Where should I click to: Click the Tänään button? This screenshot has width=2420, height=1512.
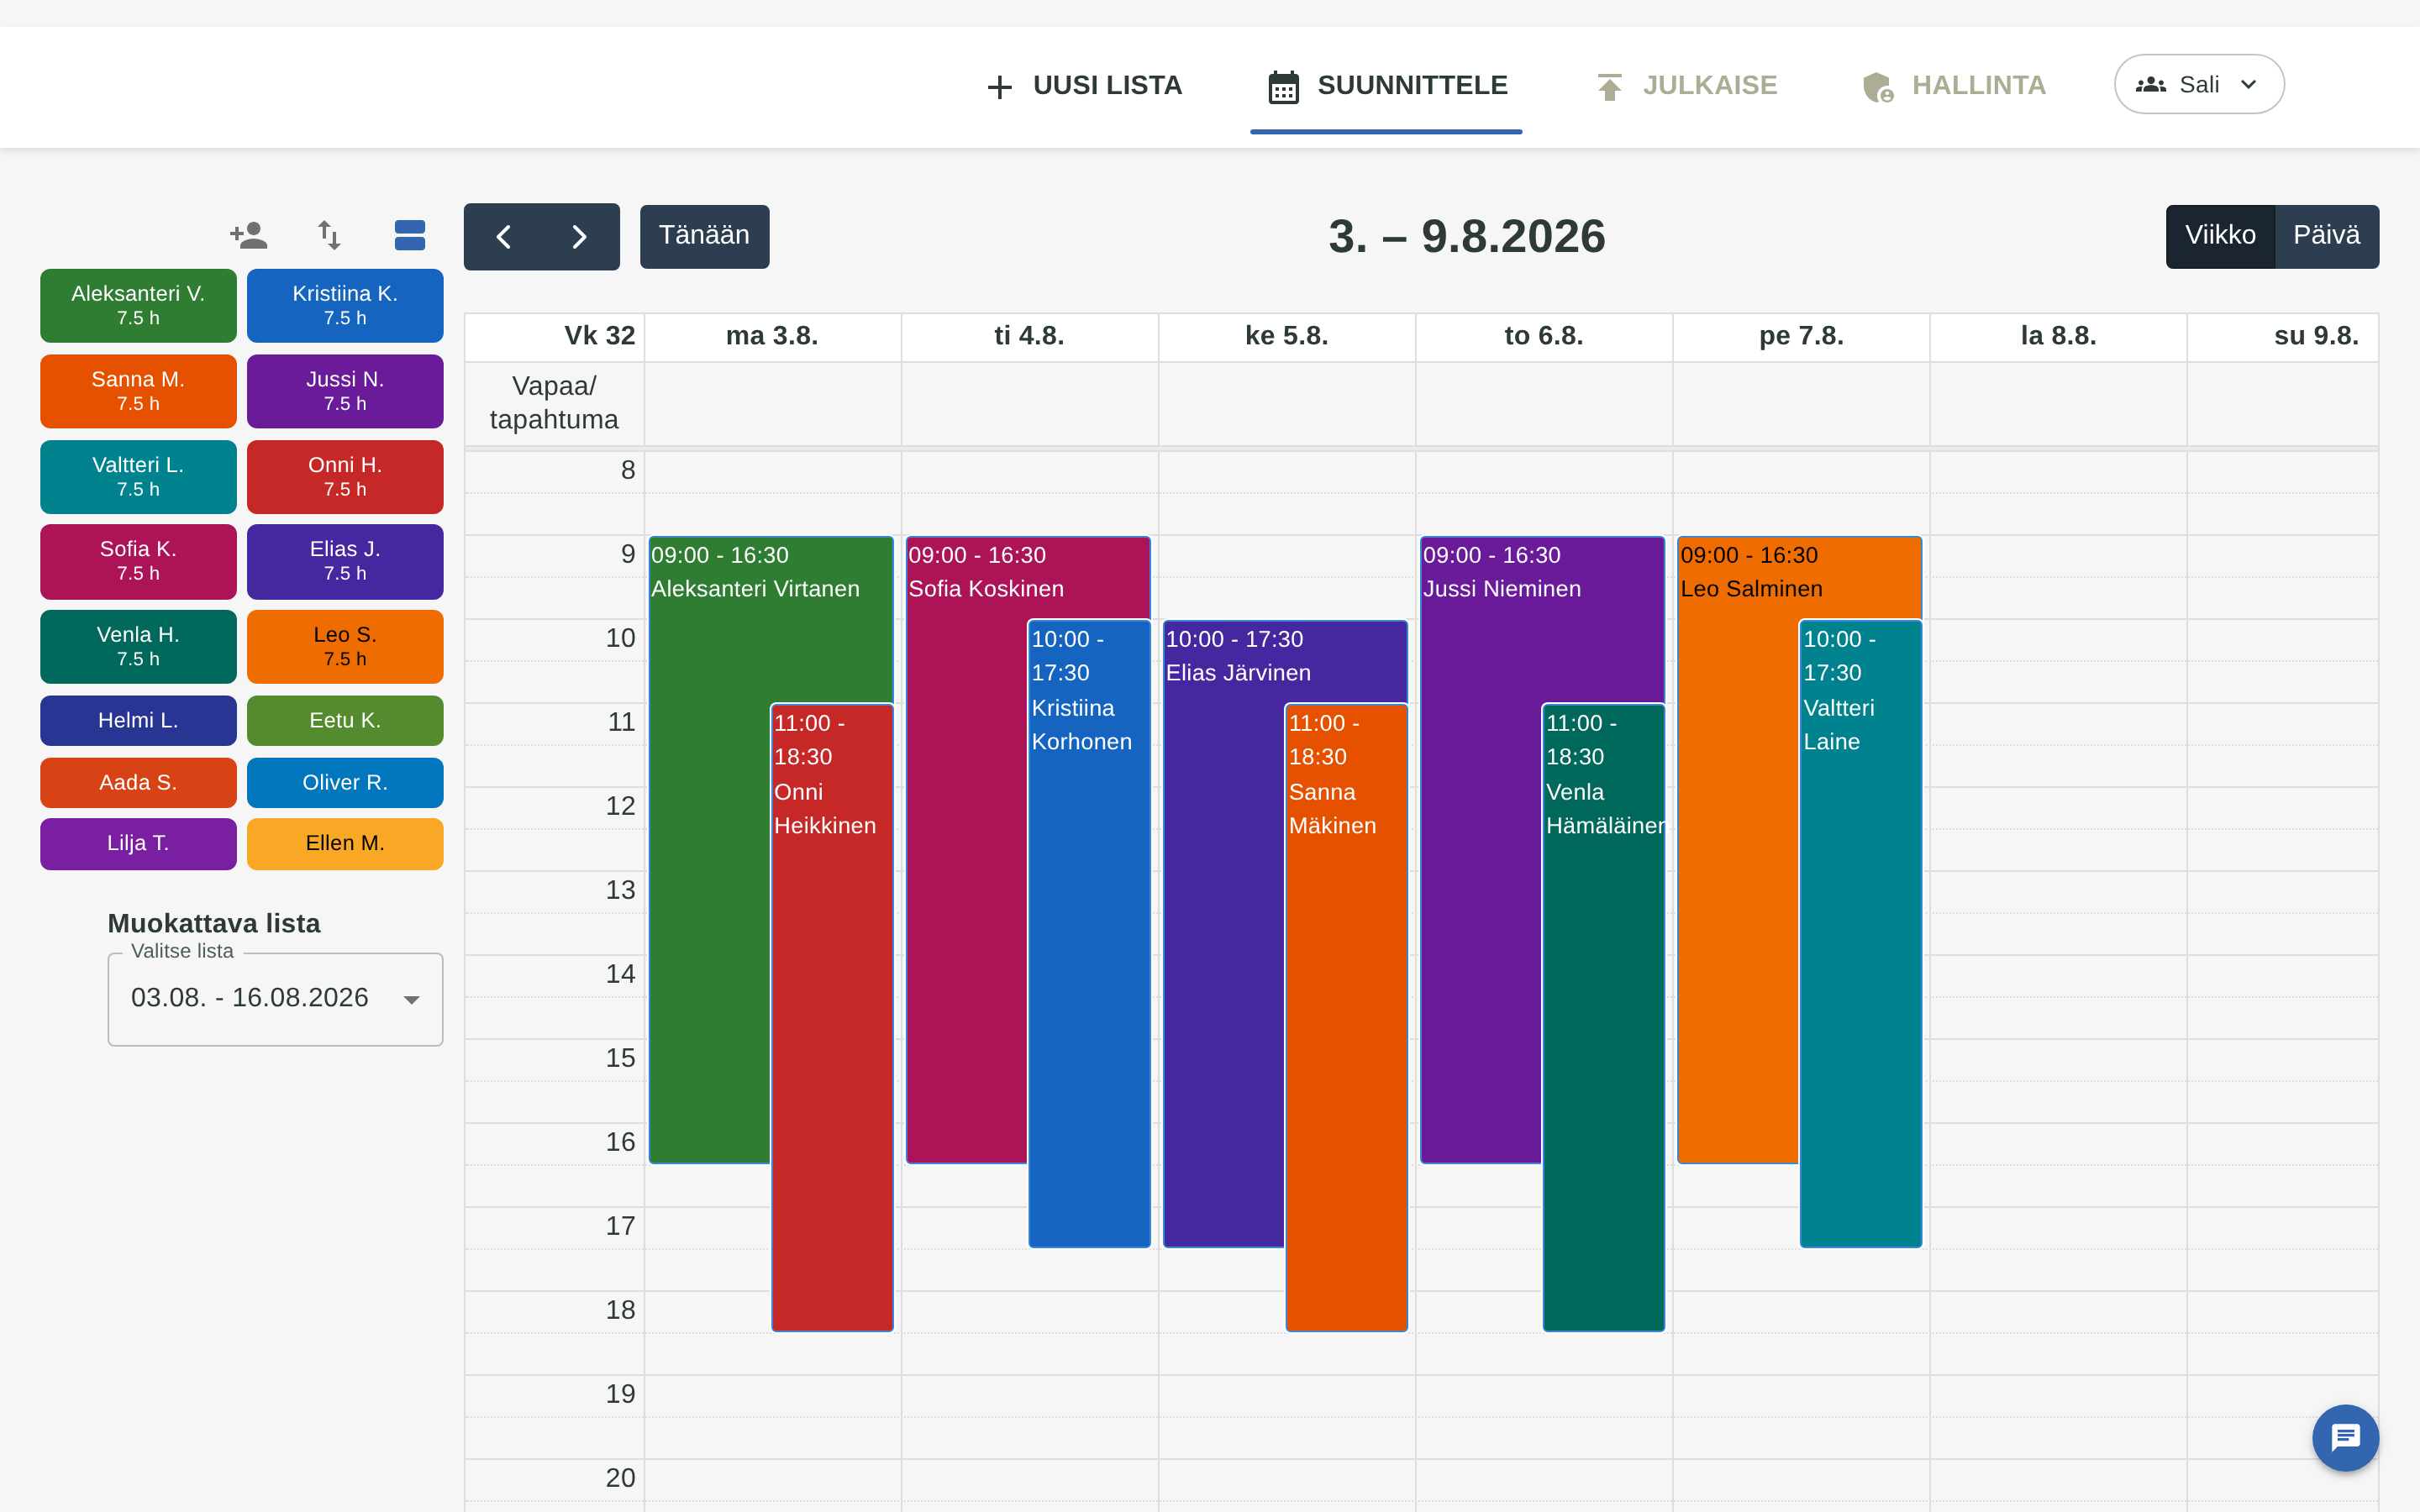click(704, 236)
